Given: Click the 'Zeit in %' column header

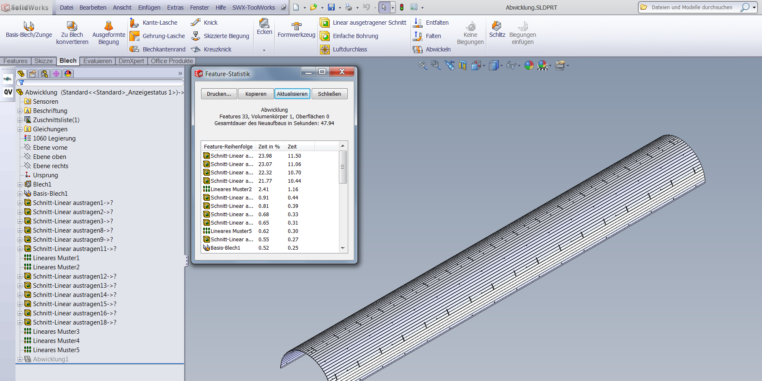Looking at the screenshot, I should [269, 146].
